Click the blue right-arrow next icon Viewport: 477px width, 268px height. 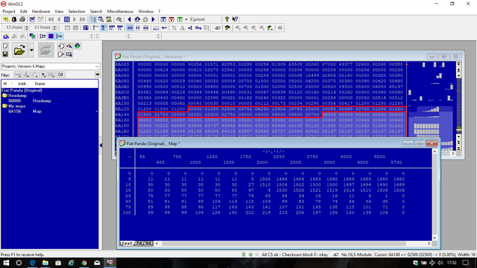click(153, 20)
